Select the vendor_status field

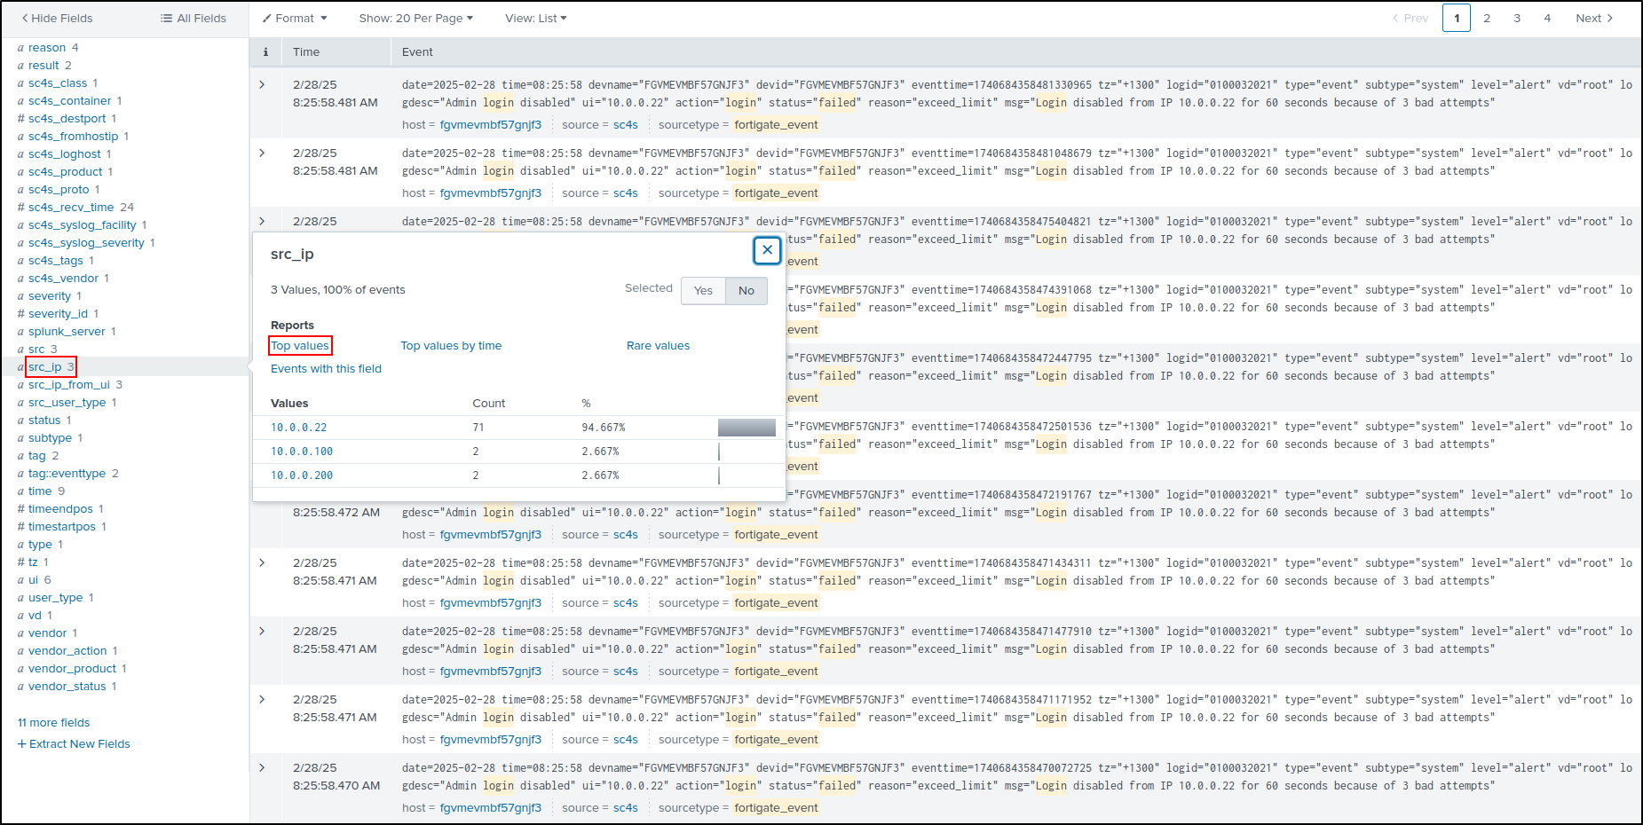tap(67, 687)
